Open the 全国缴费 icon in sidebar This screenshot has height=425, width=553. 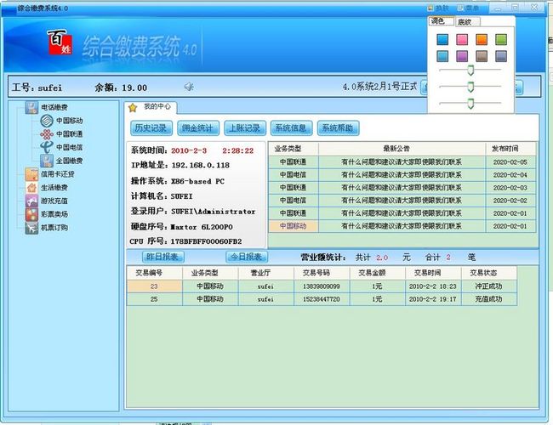(47, 161)
